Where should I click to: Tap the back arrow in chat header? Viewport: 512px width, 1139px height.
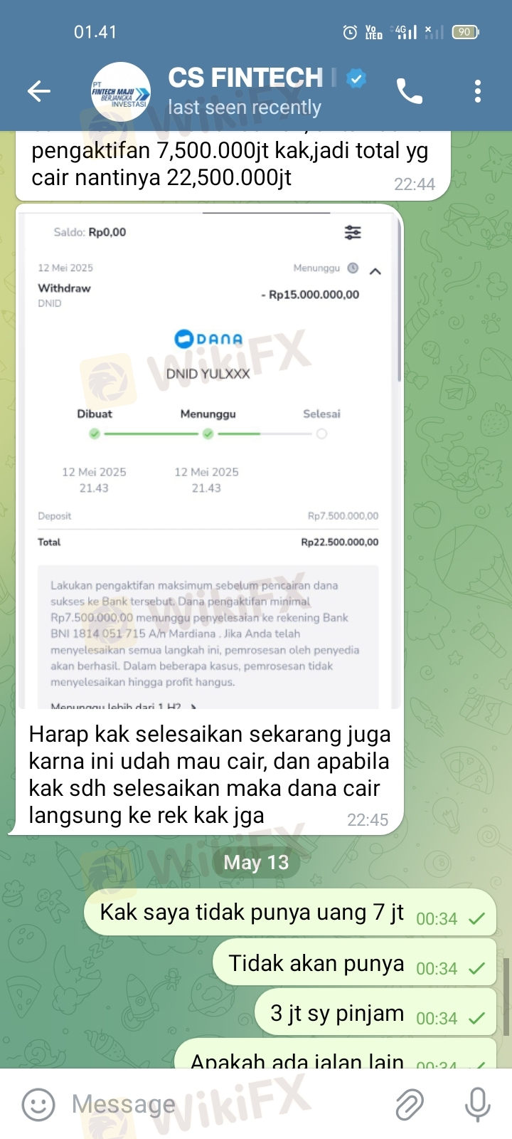(x=39, y=91)
